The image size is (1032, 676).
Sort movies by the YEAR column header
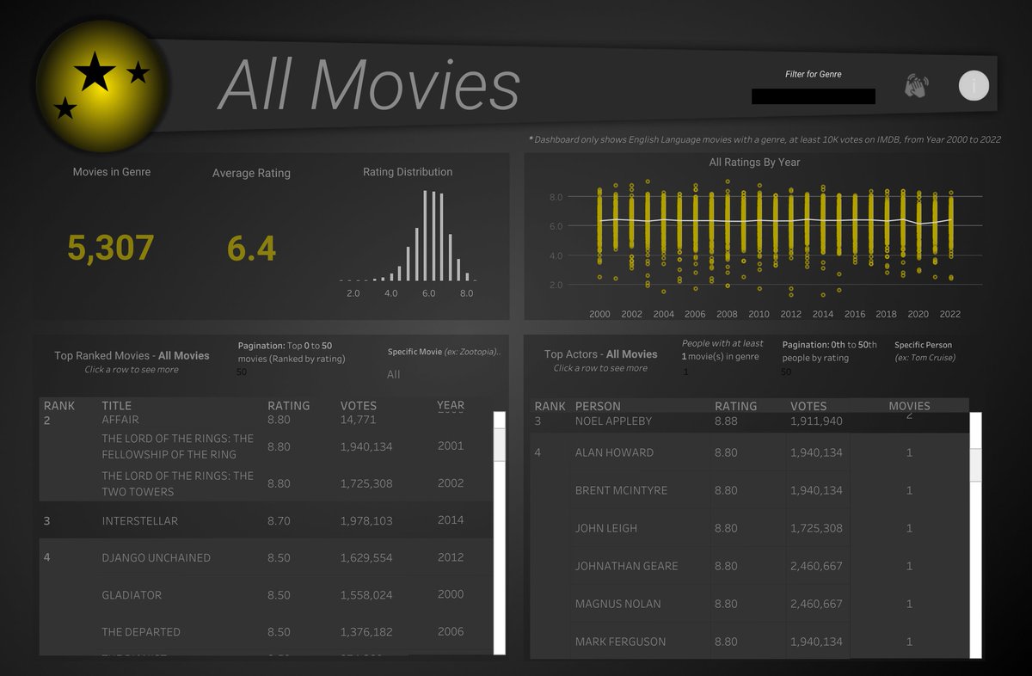(x=450, y=405)
